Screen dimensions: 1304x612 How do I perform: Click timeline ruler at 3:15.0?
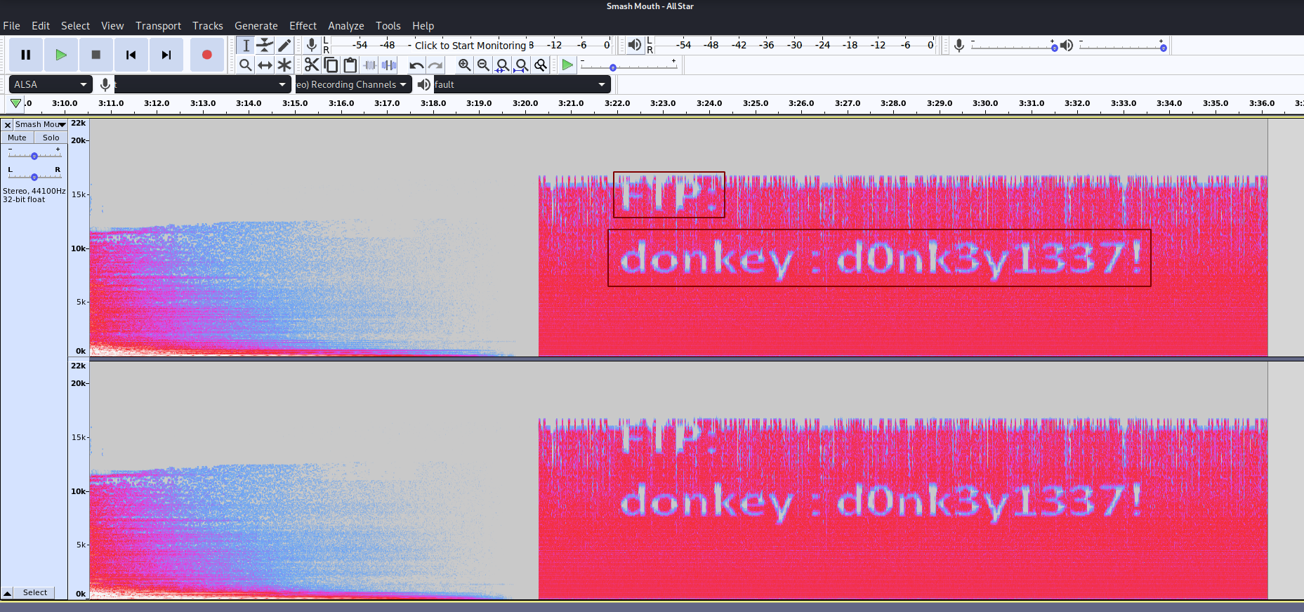pyautogui.click(x=295, y=103)
